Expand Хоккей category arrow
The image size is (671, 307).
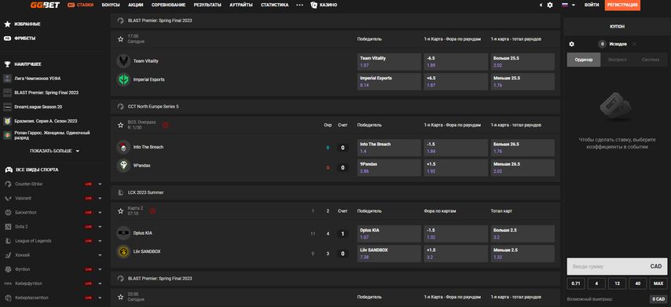(100, 255)
